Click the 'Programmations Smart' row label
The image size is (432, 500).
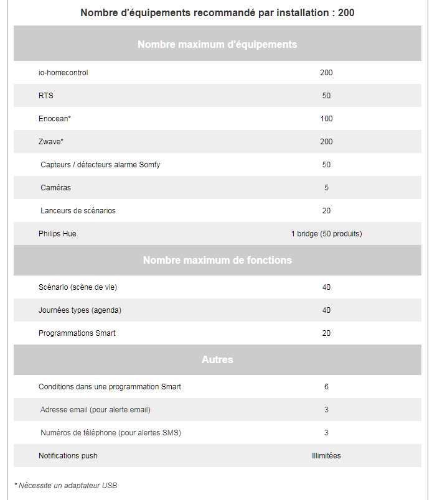(x=77, y=333)
